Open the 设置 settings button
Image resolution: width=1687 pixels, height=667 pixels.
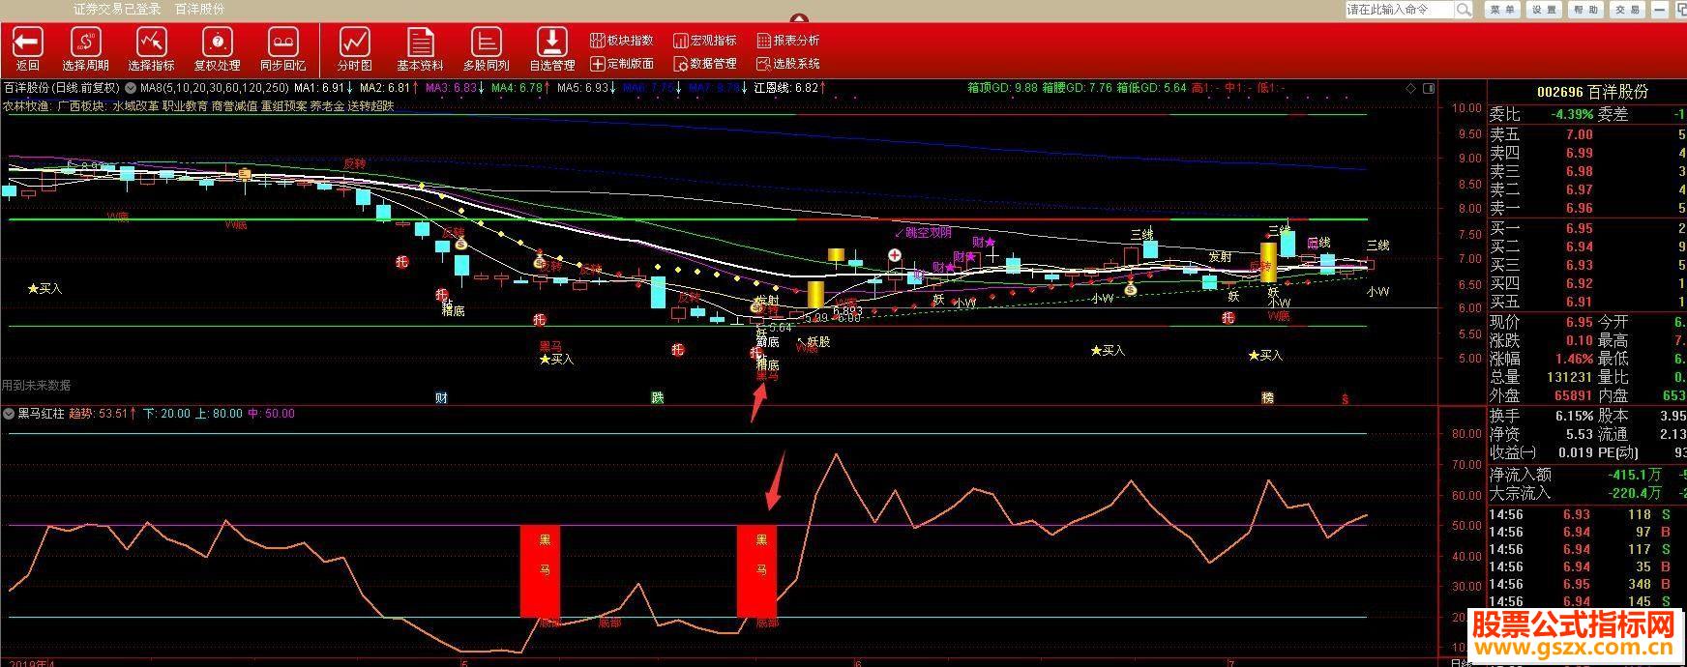[1544, 9]
